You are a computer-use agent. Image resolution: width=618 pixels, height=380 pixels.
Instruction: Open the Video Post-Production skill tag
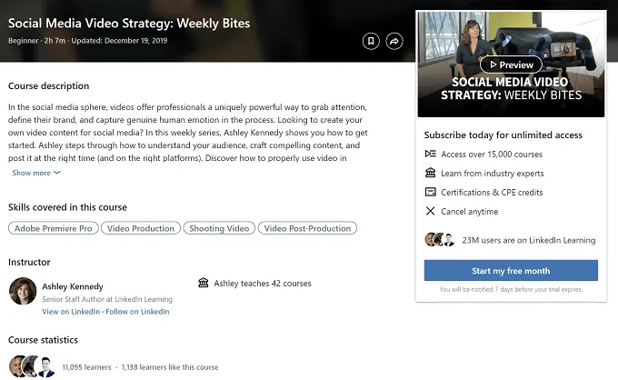pyautogui.click(x=307, y=228)
